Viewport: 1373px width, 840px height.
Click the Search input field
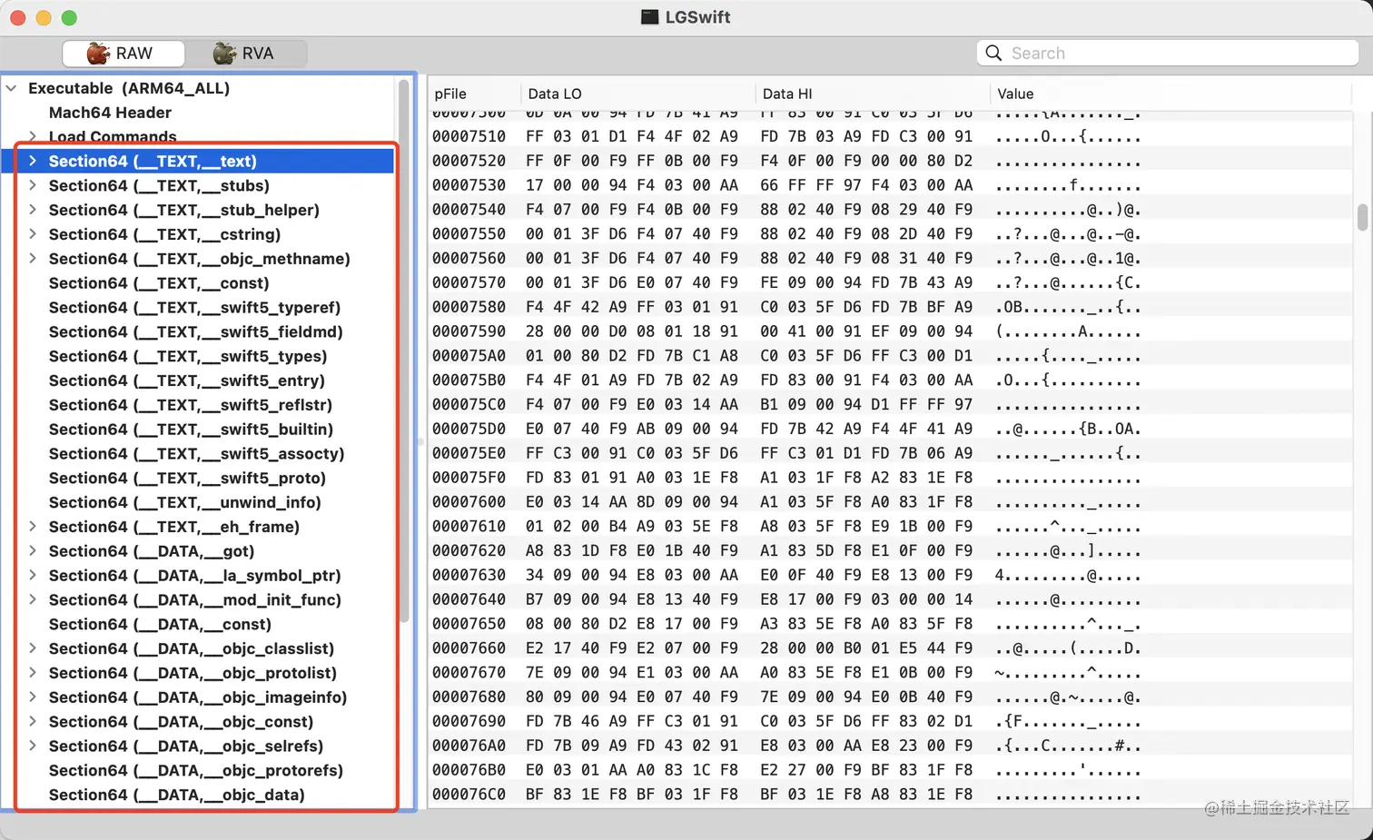[1168, 54]
